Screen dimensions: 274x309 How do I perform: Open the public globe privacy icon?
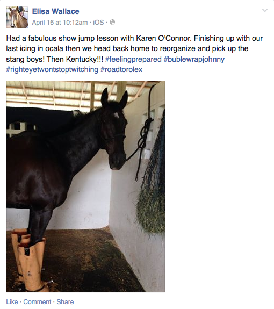[x=112, y=22]
